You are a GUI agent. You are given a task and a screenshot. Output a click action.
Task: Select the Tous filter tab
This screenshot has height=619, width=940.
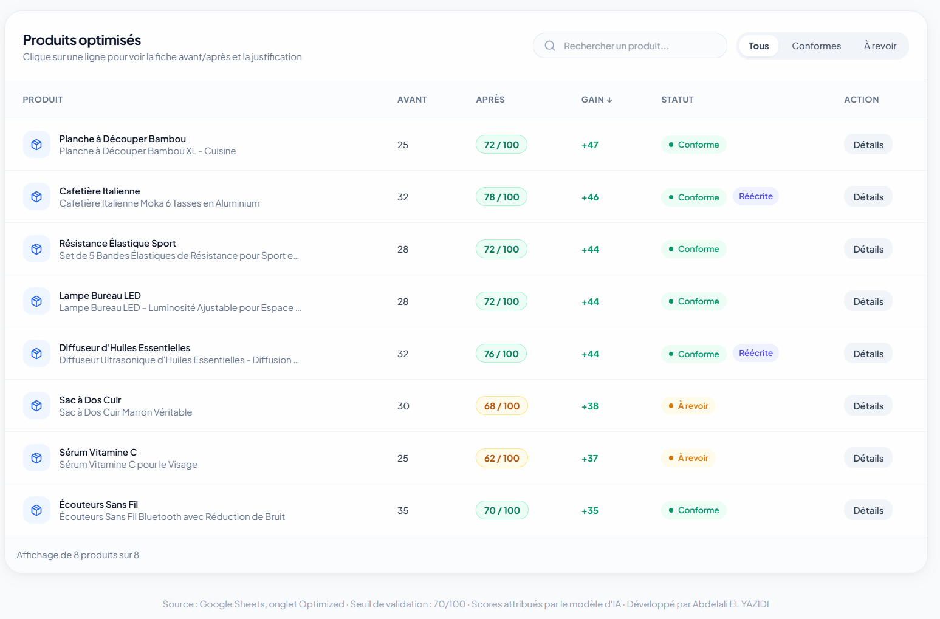758,46
